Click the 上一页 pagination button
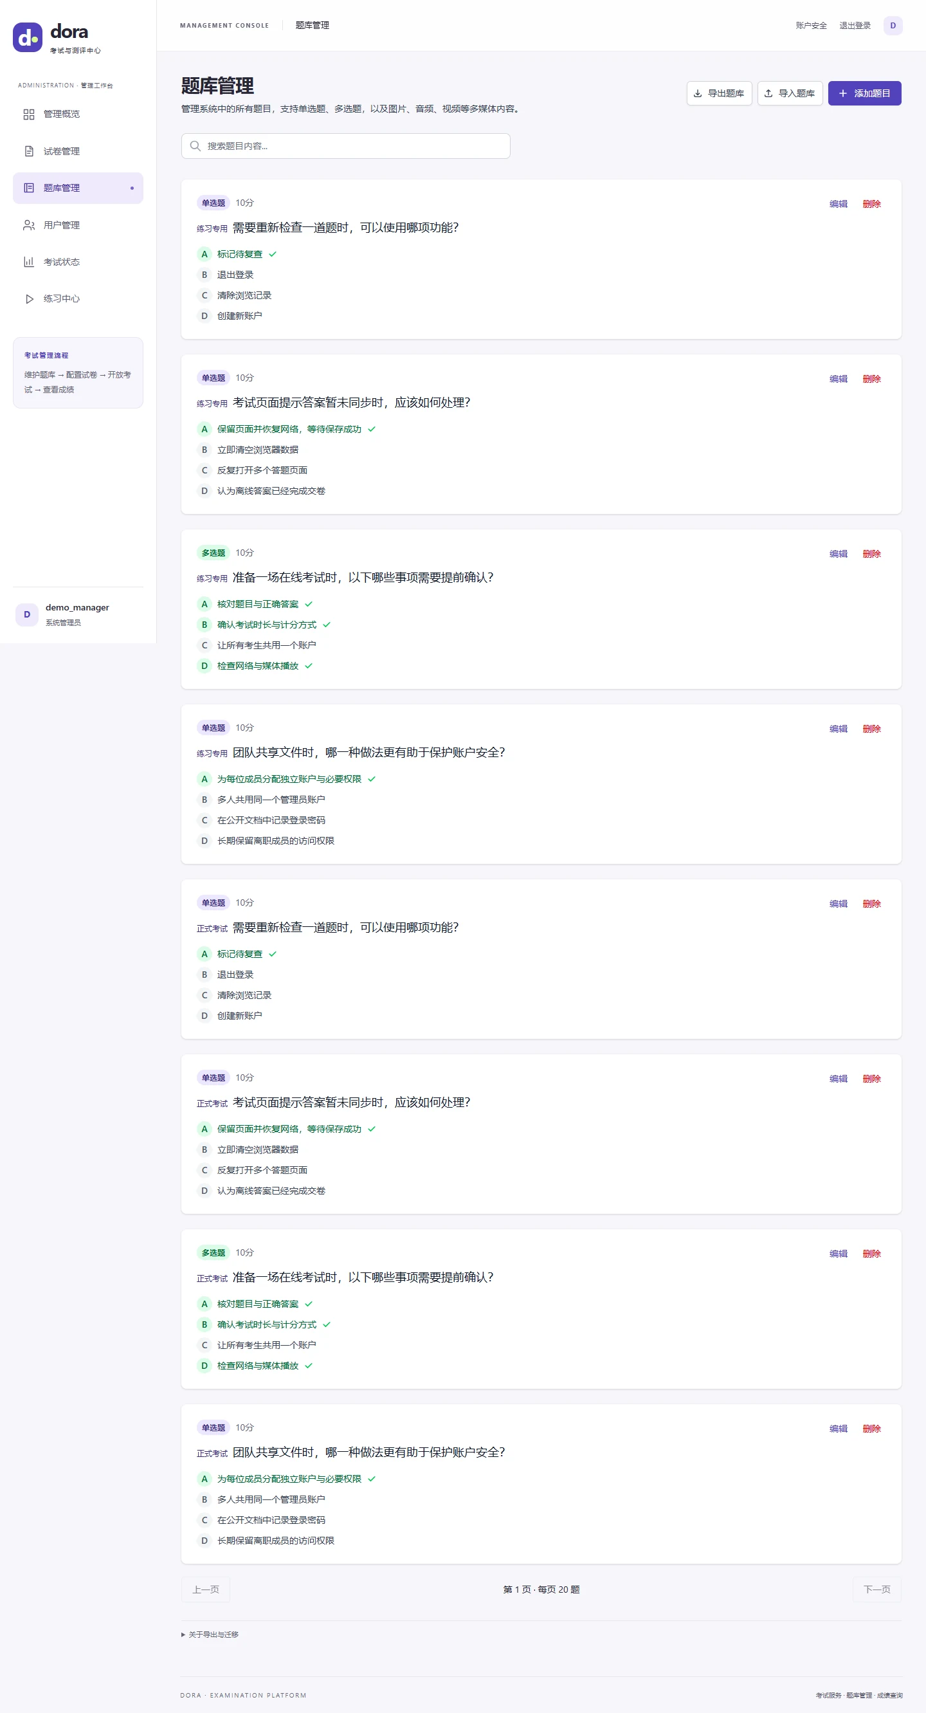Image resolution: width=926 pixels, height=1713 pixels. pos(205,1589)
